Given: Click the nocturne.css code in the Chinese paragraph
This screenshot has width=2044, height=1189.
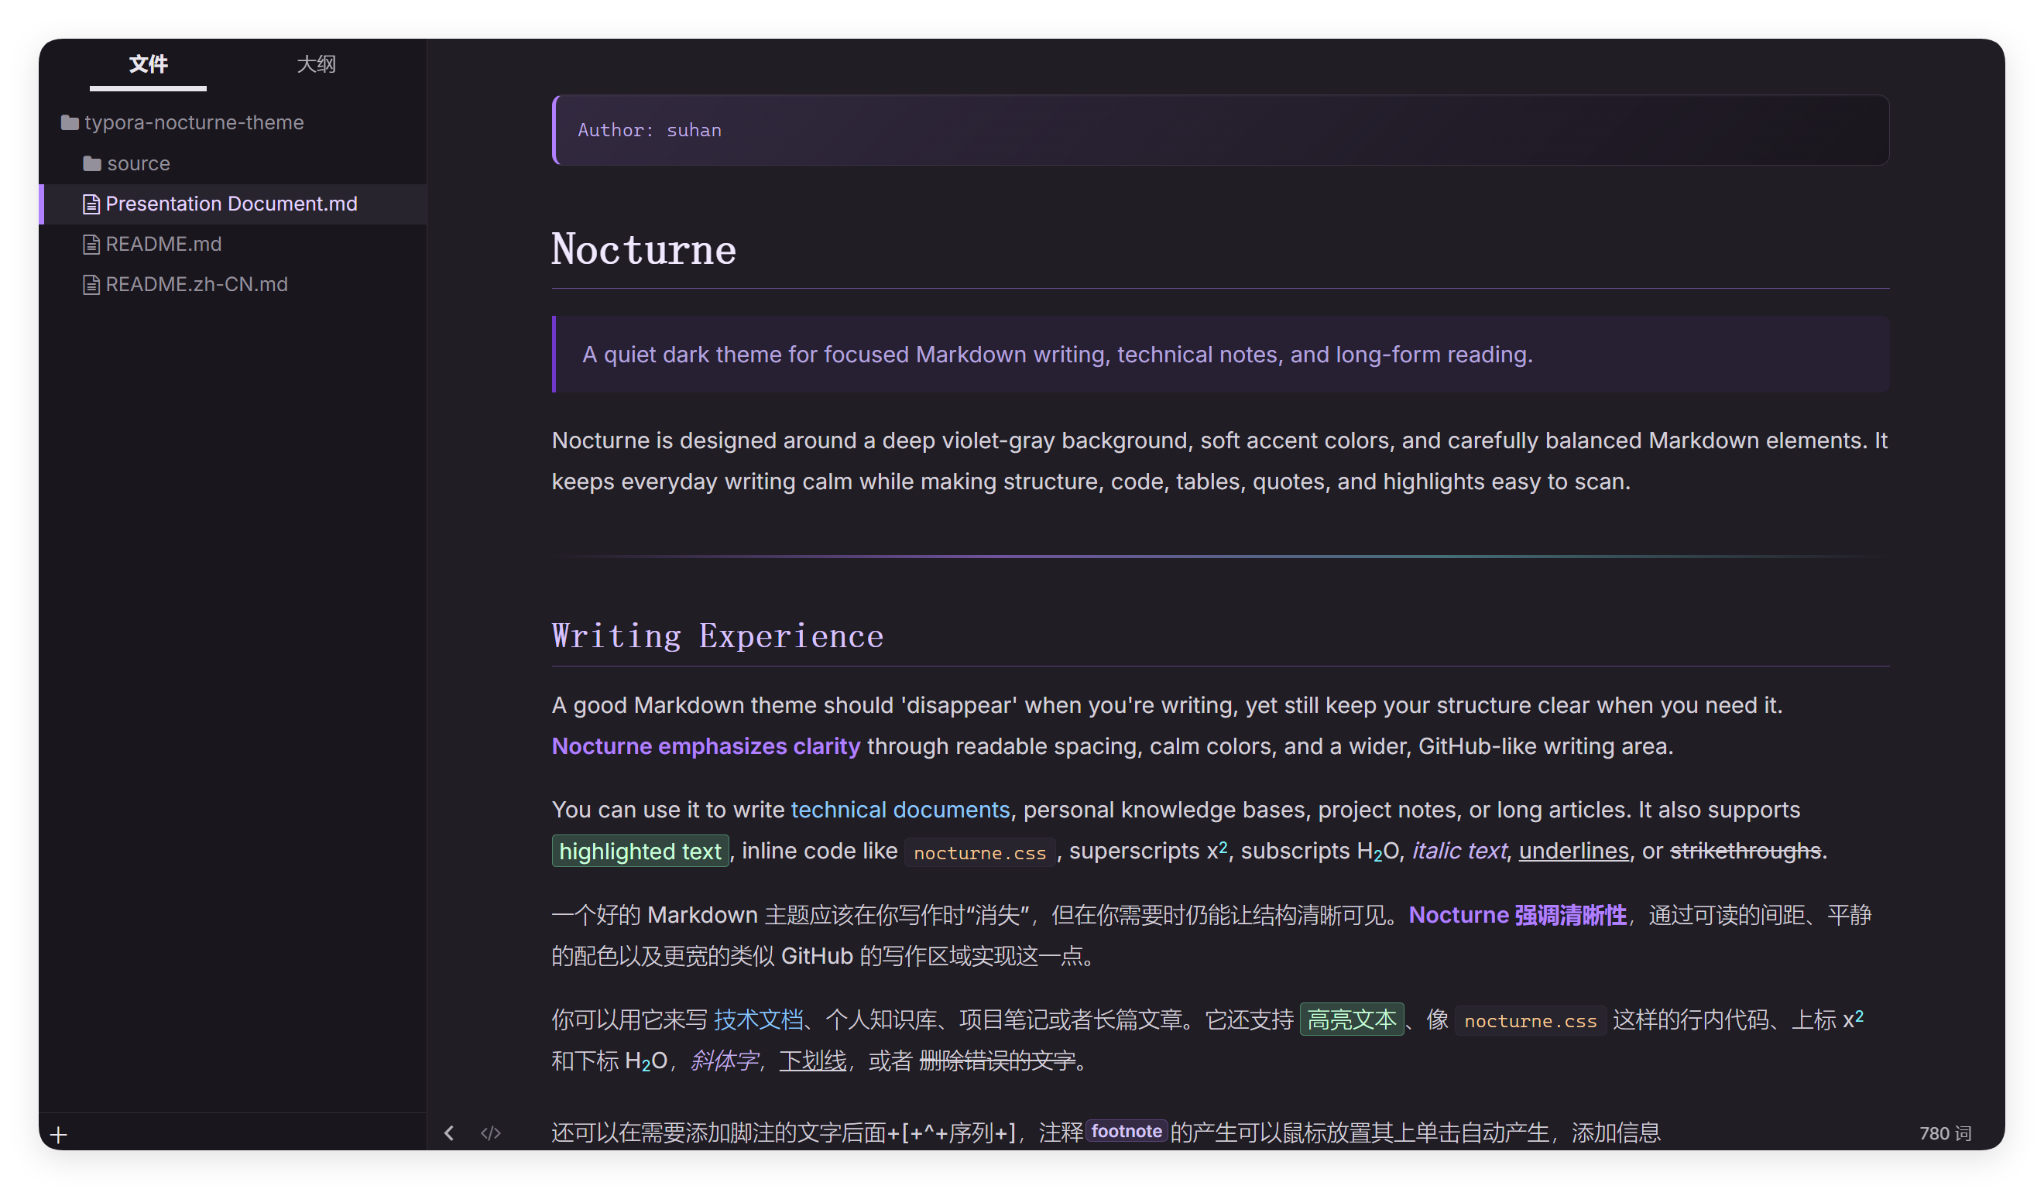Looking at the screenshot, I should 1531,1021.
